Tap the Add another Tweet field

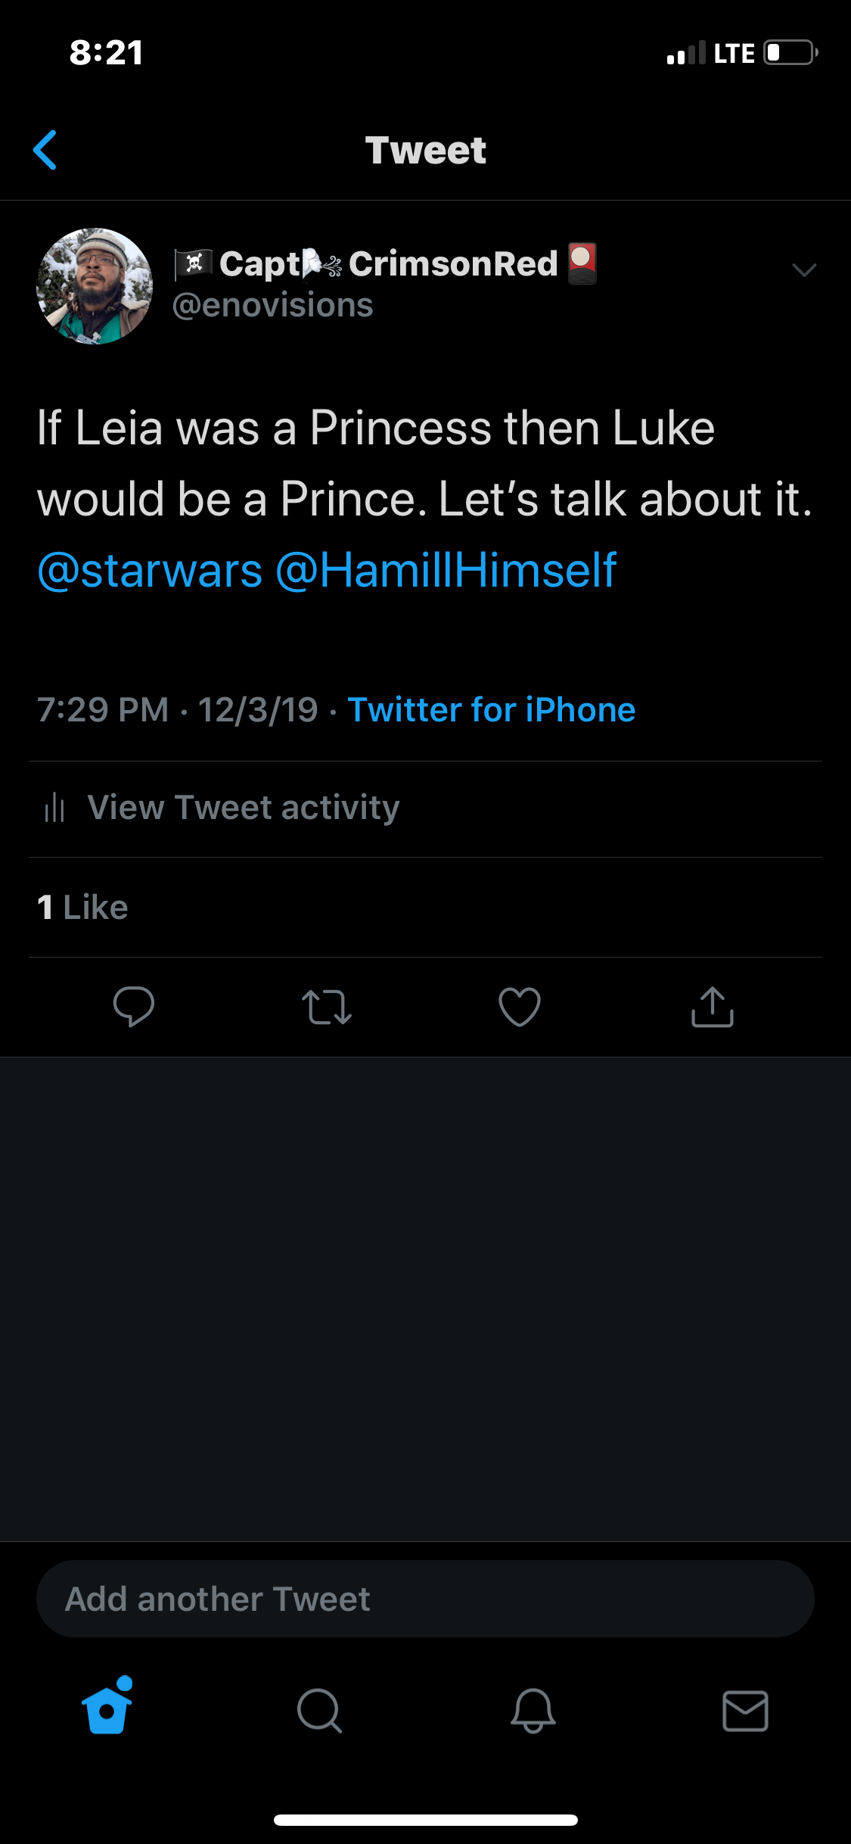tap(425, 1599)
